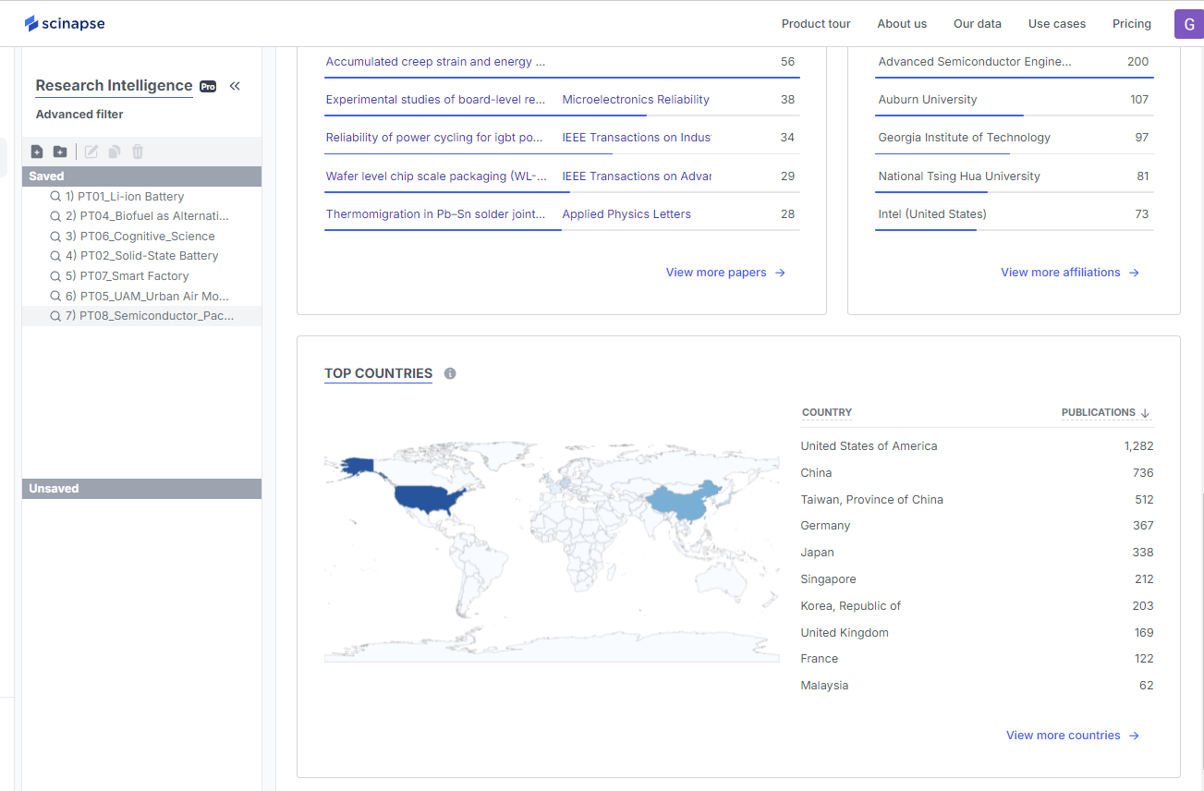This screenshot has height=791, width=1204.
Task: Select PT05_UAM_Urban Air Mo... search
Action: (141, 297)
